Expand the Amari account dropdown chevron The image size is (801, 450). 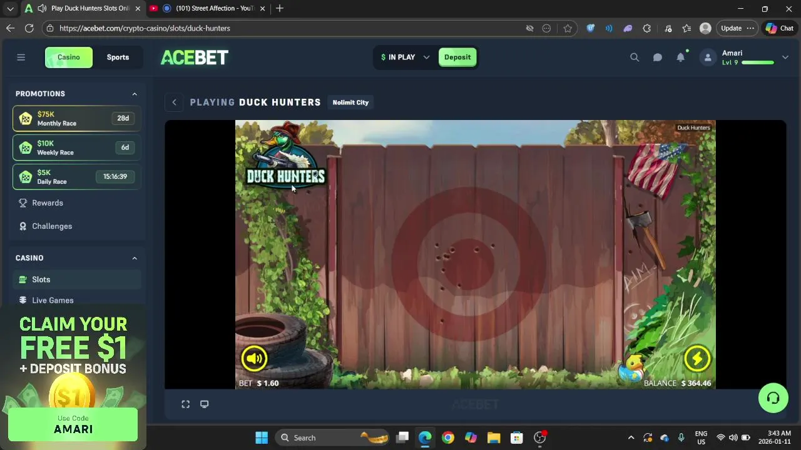785,57
